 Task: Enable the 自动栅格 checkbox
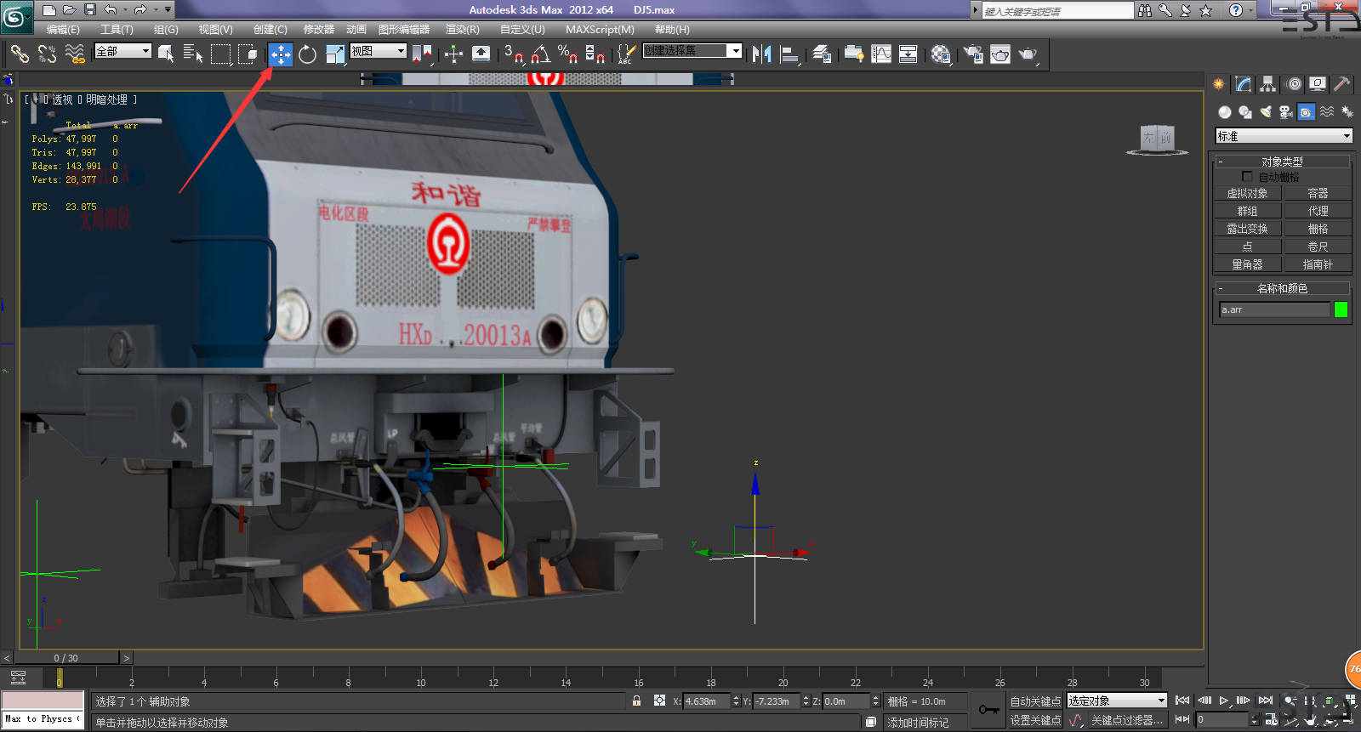coord(1247,177)
